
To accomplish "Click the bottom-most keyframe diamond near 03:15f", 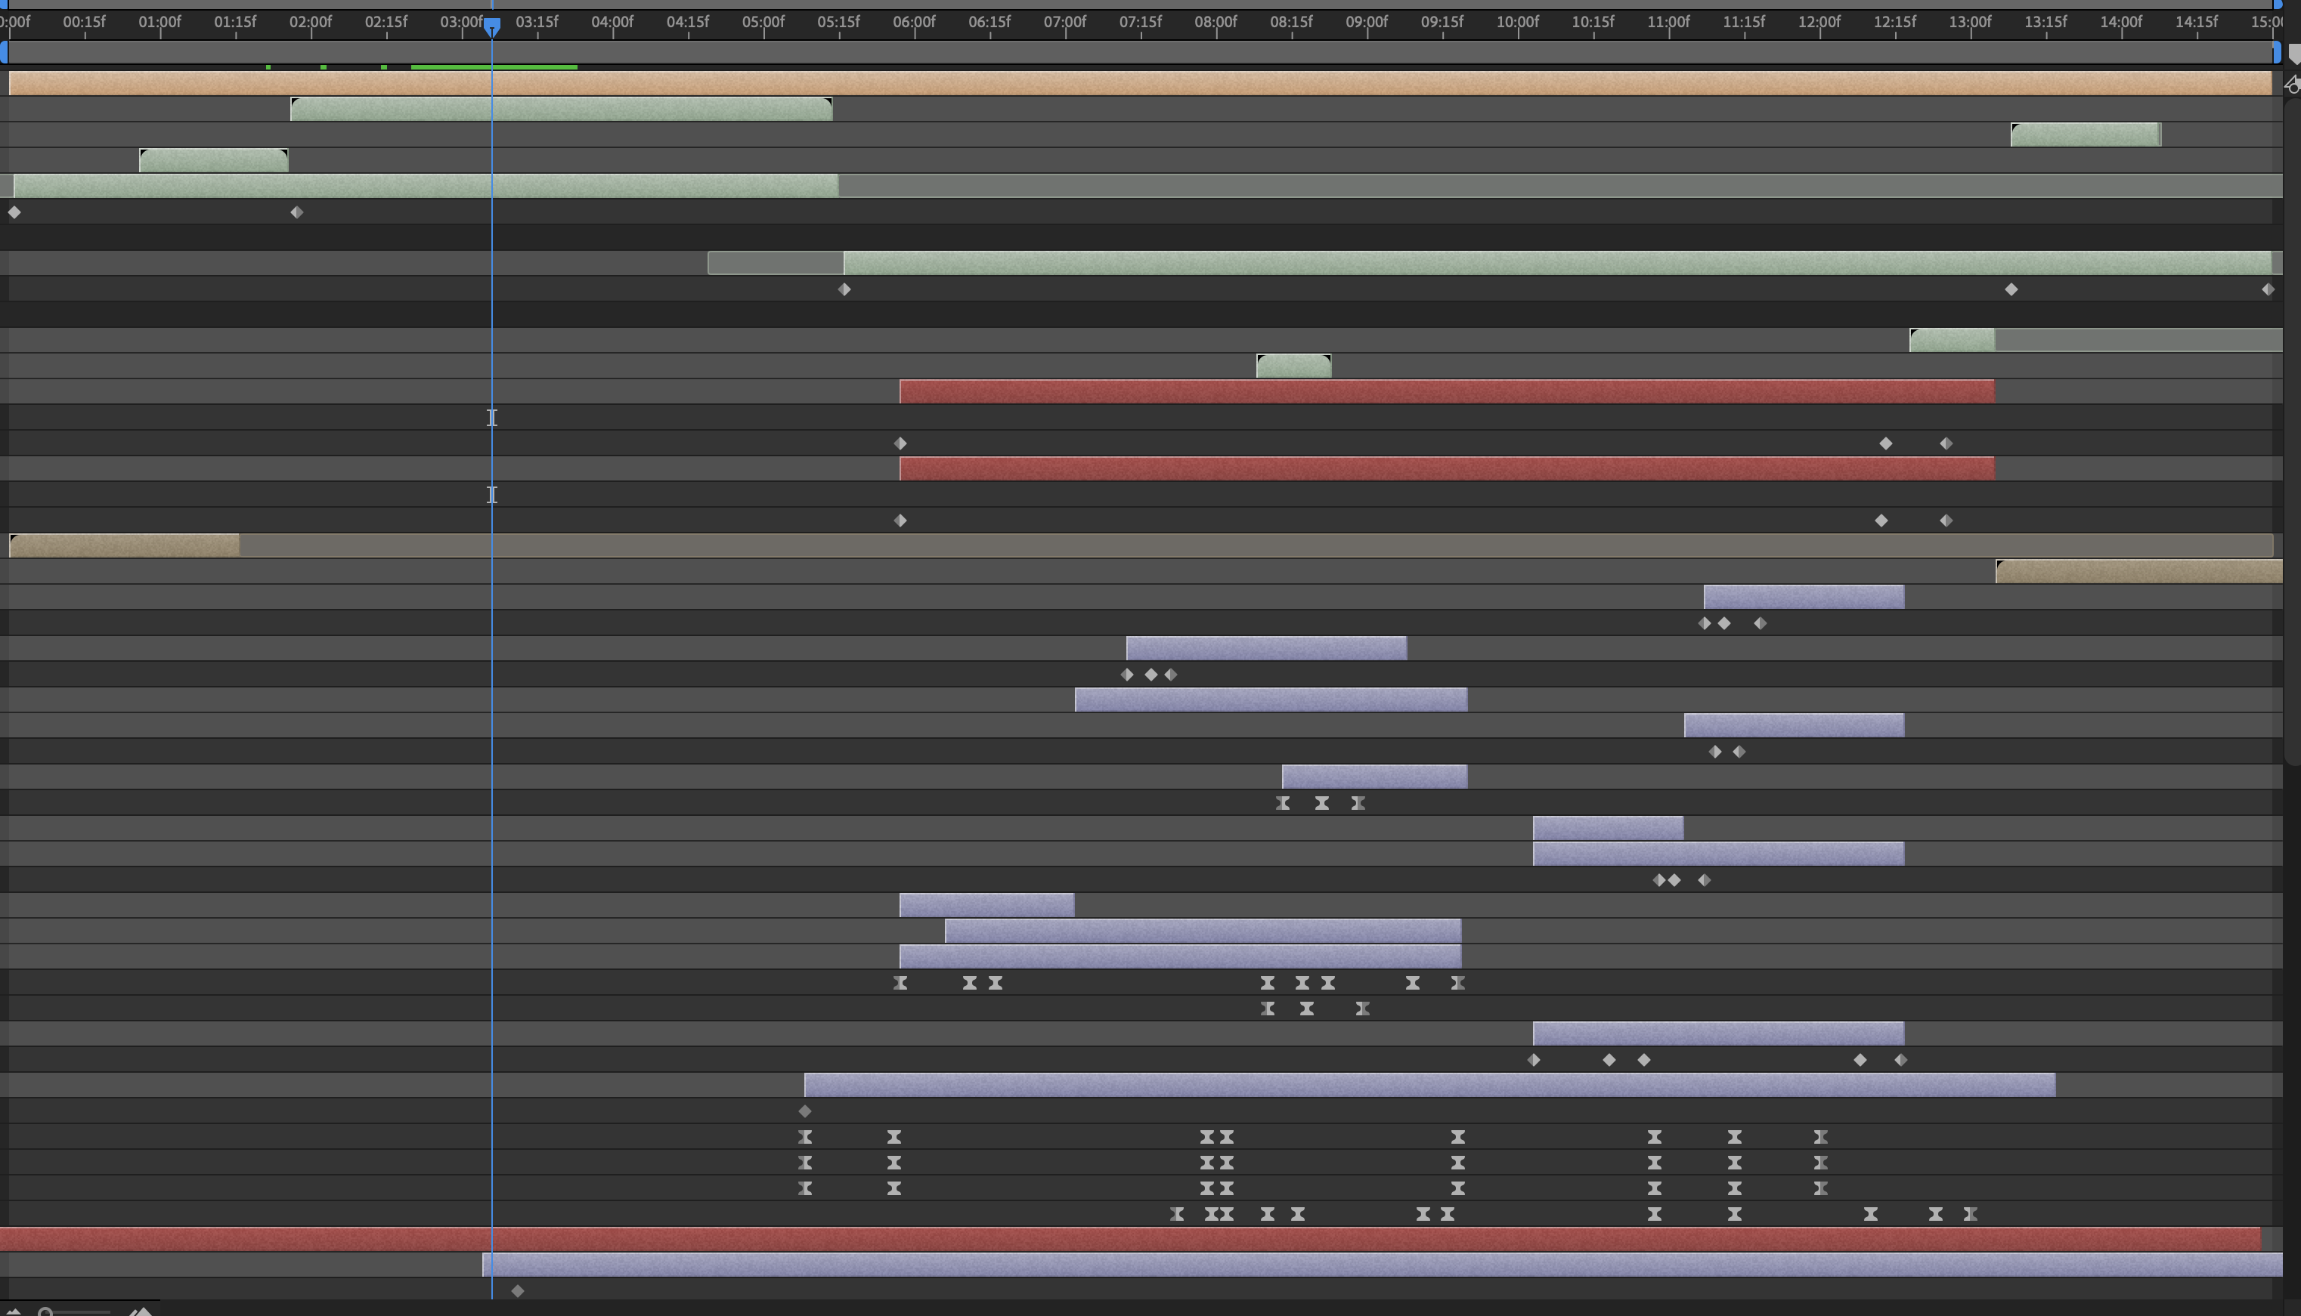I will click(x=518, y=1290).
